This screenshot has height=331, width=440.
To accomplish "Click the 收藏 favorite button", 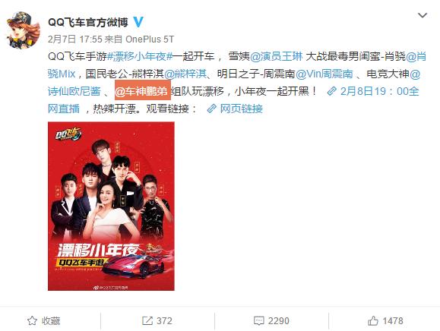I will pos(44,320).
